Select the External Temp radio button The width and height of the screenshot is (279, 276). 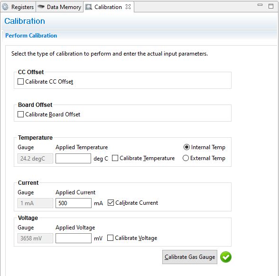coord(186,158)
